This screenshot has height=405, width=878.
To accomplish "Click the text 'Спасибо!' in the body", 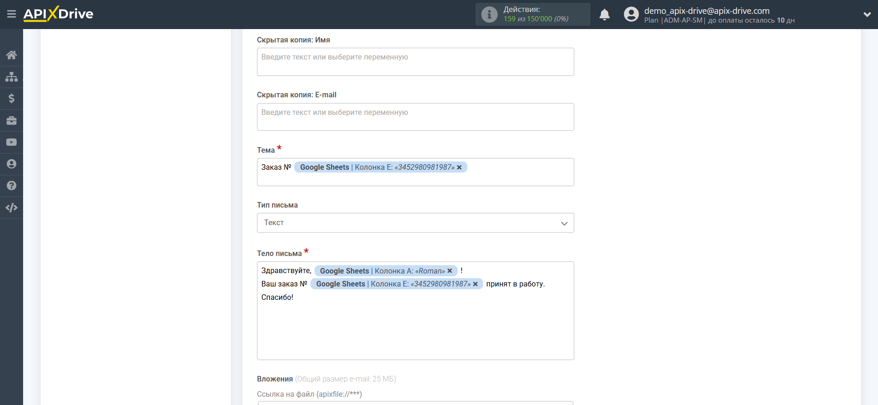I will (x=277, y=297).
